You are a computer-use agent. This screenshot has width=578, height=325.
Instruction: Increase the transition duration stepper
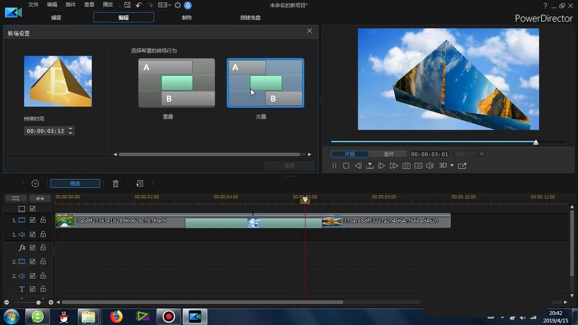pyautogui.click(x=71, y=129)
